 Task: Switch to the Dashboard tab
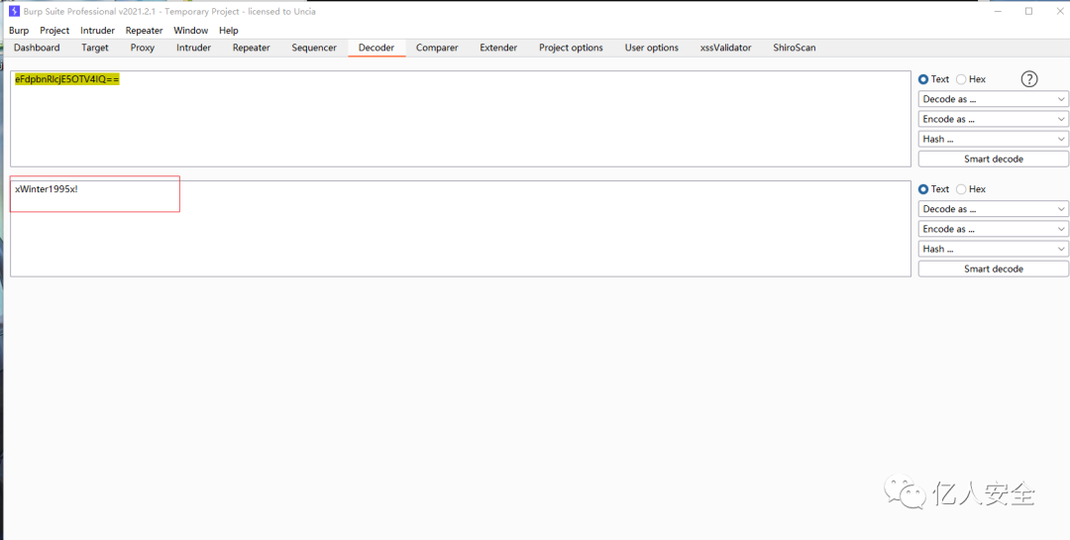[x=37, y=48]
